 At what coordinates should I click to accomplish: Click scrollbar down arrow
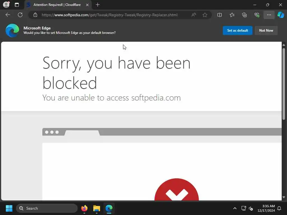coord(284,197)
